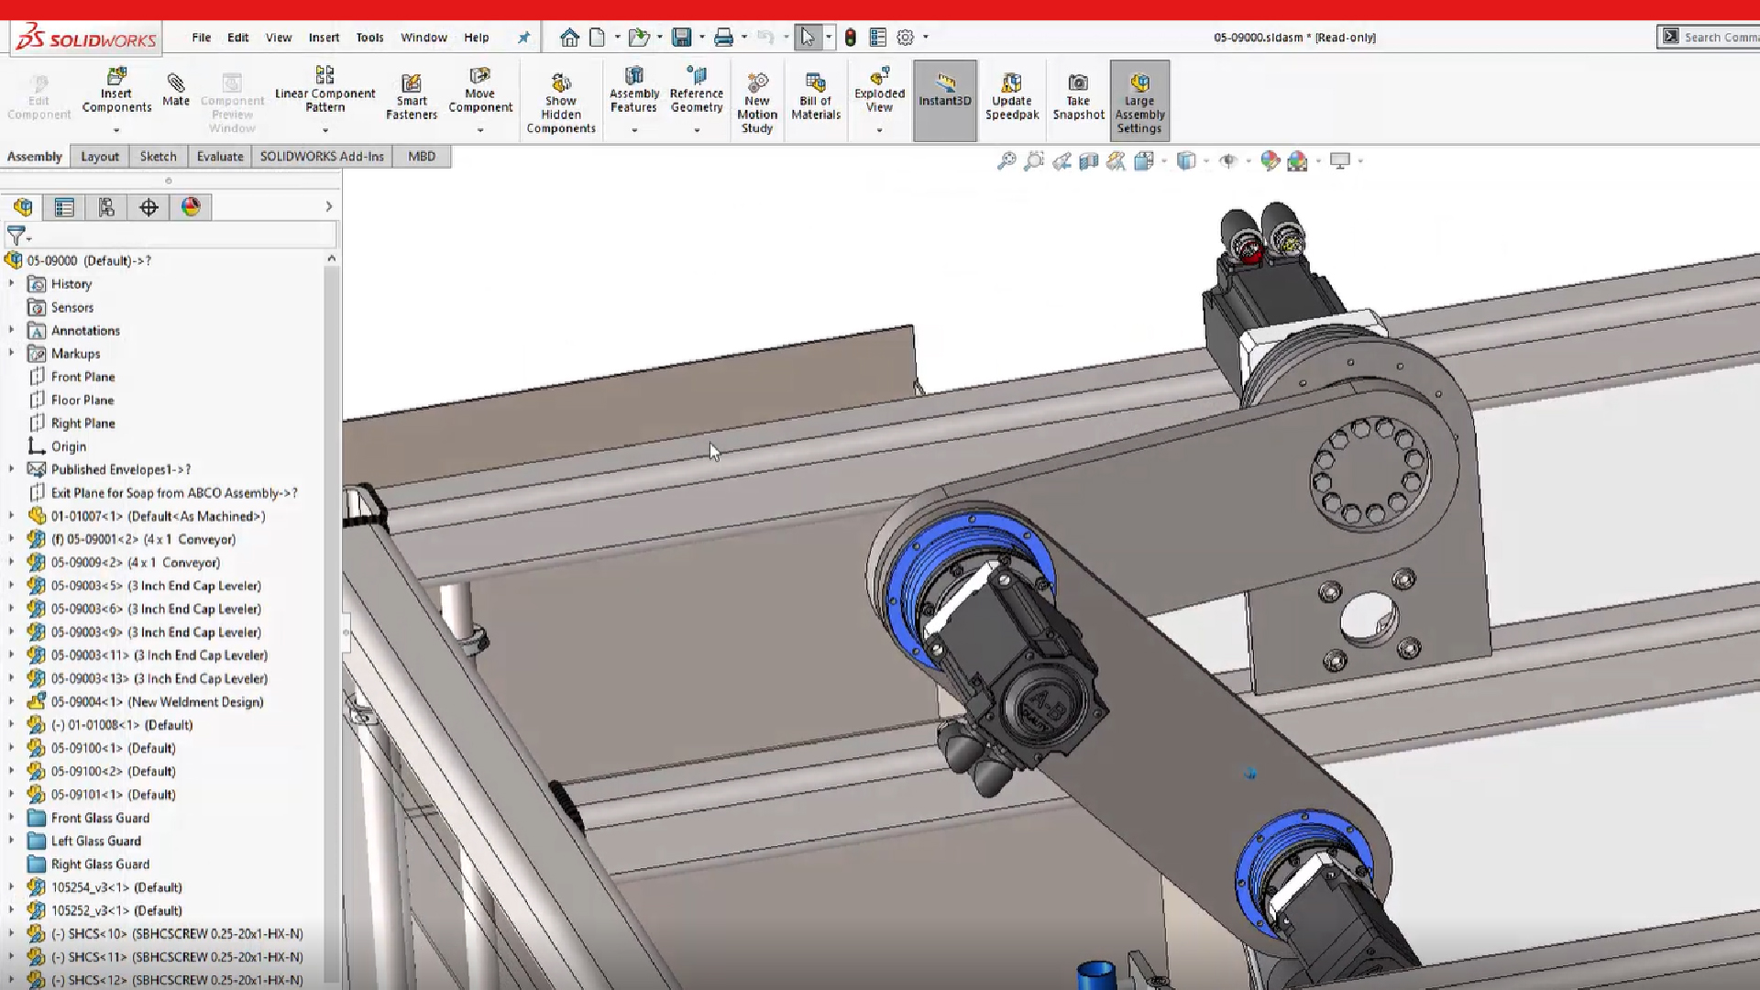Open Smart Fasteners tool
Image resolution: width=1760 pixels, height=990 pixels.
412,84
